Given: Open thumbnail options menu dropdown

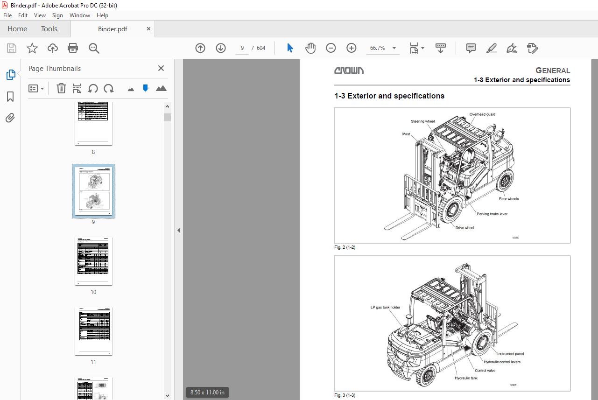Looking at the screenshot, I should [x=36, y=88].
